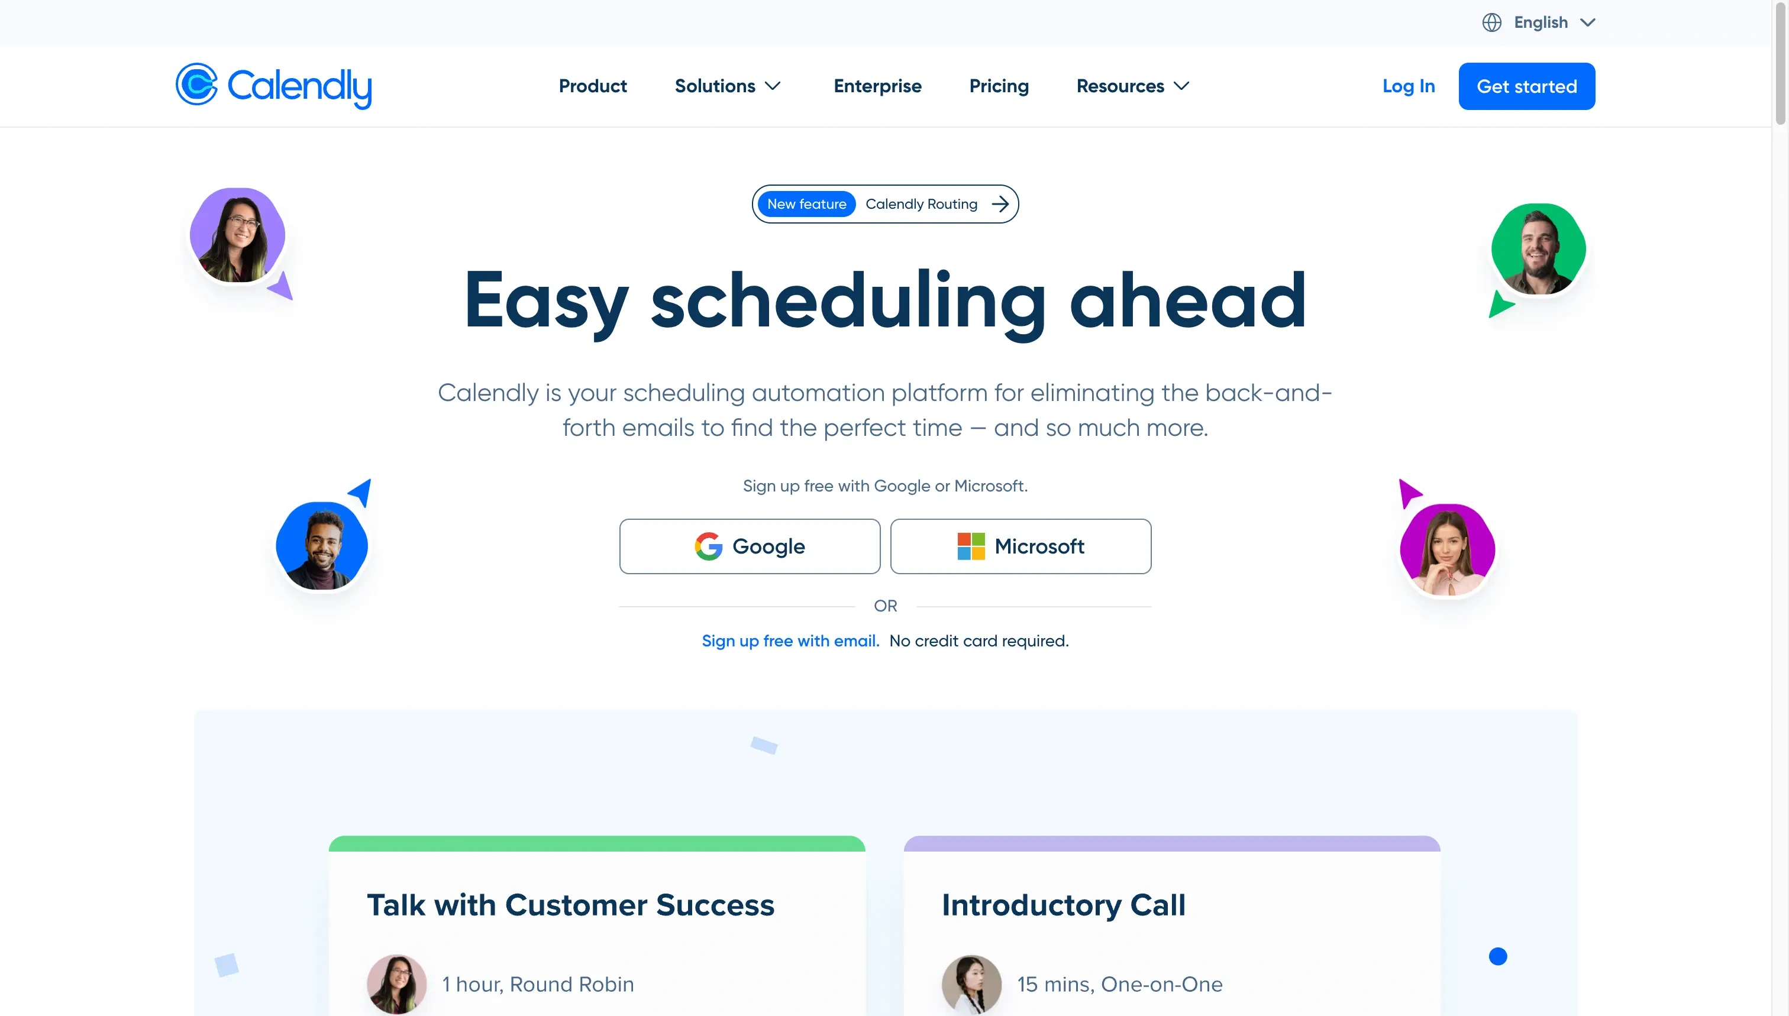Click the Google sign-up button icon
The image size is (1789, 1016).
pyautogui.click(x=708, y=545)
